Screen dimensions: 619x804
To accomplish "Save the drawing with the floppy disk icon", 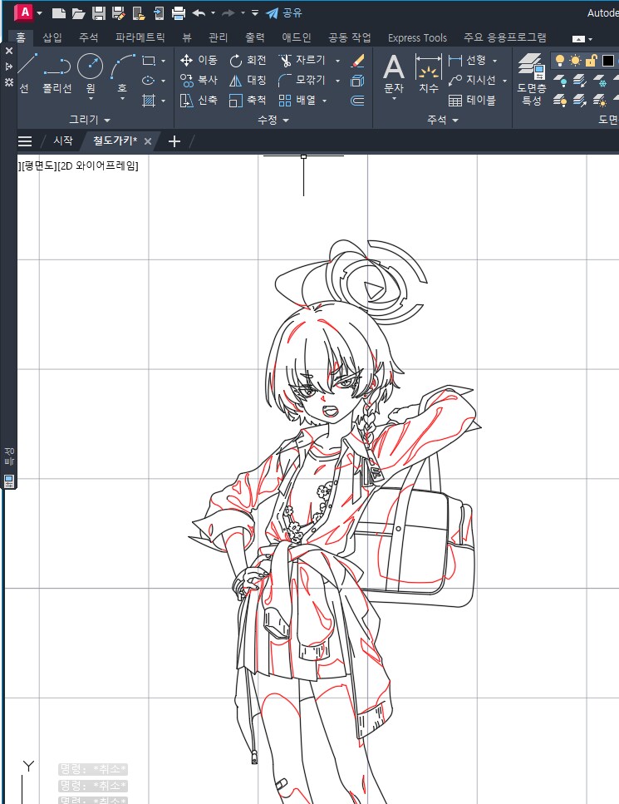I will (98, 12).
